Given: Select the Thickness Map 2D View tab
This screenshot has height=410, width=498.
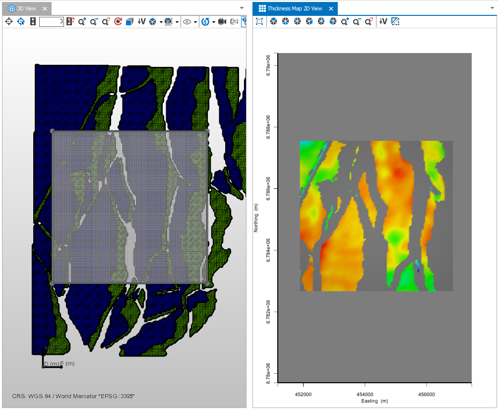Looking at the screenshot, I should click(x=294, y=8).
